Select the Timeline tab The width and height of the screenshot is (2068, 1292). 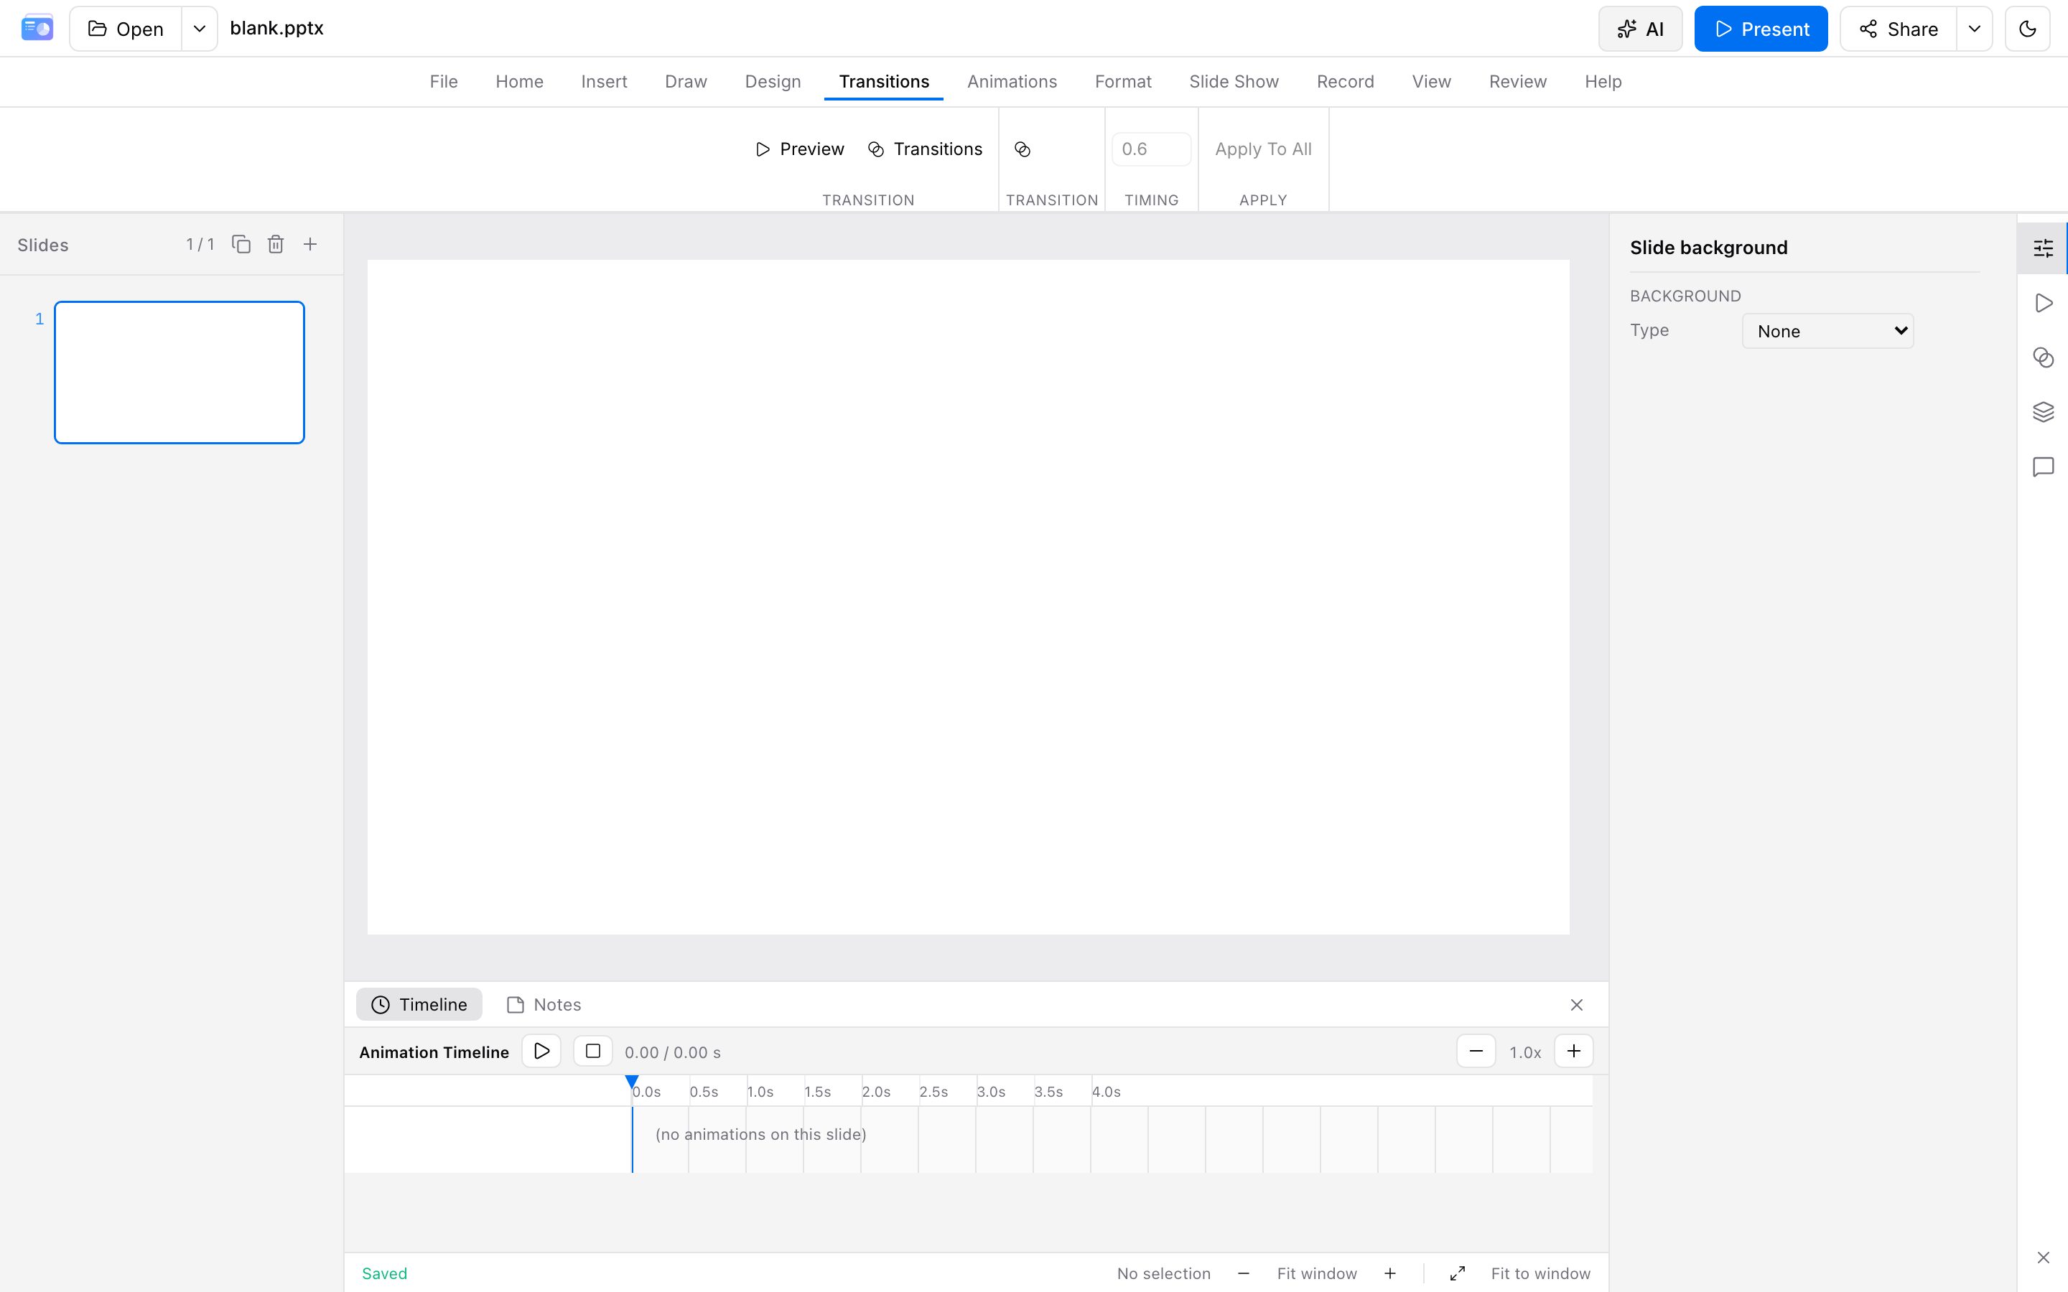coord(419,1004)
